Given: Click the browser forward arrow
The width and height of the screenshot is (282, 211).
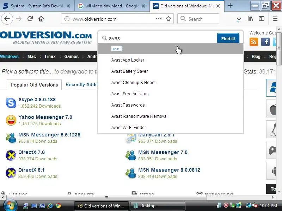Looking at the screenshot, I should tap(19, 19).
